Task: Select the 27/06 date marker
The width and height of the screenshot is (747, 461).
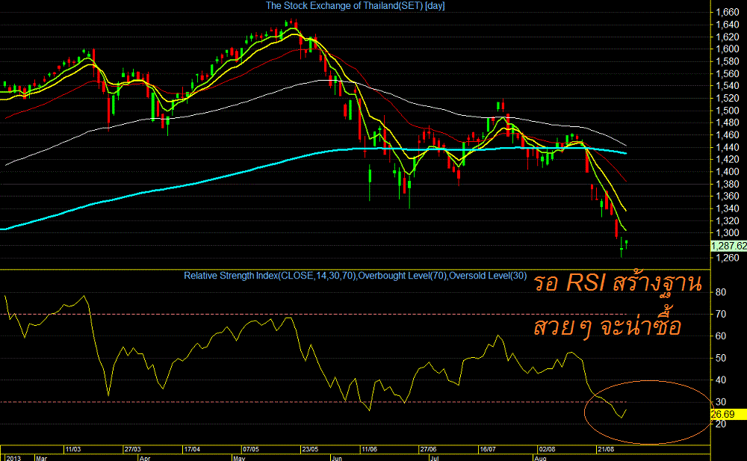Action: [x=428, y=450]
